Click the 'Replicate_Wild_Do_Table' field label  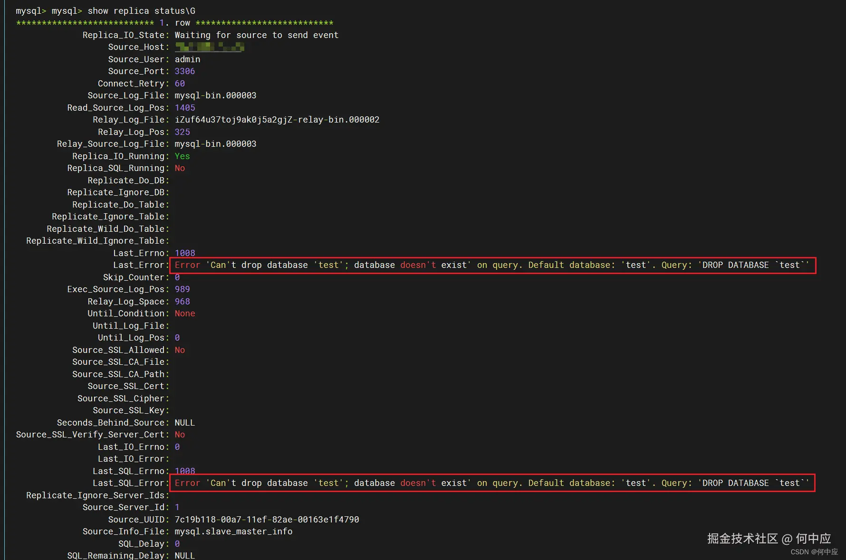click(x=106, y=229)
